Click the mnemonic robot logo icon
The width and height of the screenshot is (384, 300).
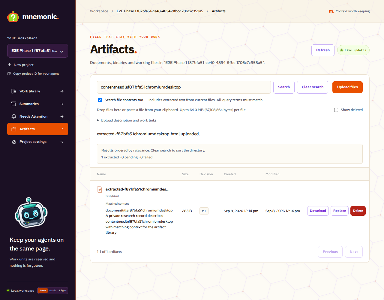pyautogui.click(x=13, y=17)
